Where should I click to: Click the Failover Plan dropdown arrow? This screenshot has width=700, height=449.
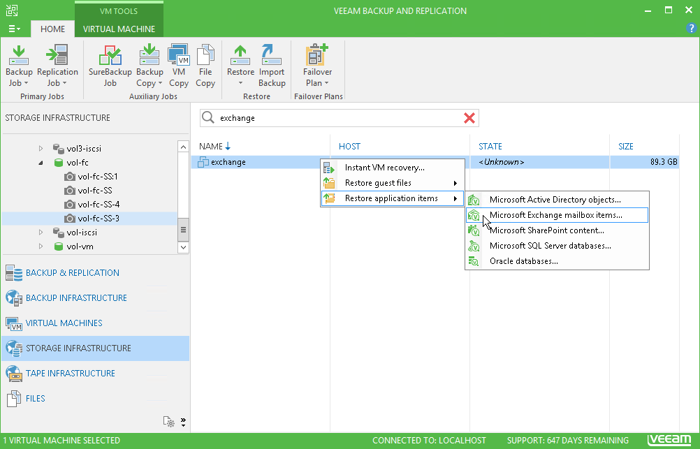[326, 83]
